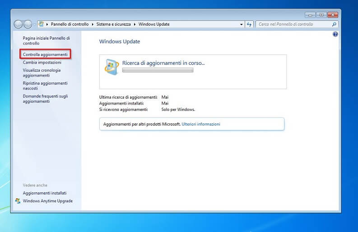This screenshot has height=232, width=358.
Task: Click the Forward navigation arrow button
Action: 28,24
